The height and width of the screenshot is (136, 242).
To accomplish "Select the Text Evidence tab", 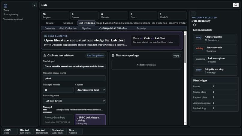I will pos(86,23).
